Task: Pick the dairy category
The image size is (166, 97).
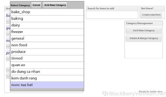Action: pos(47,25)
